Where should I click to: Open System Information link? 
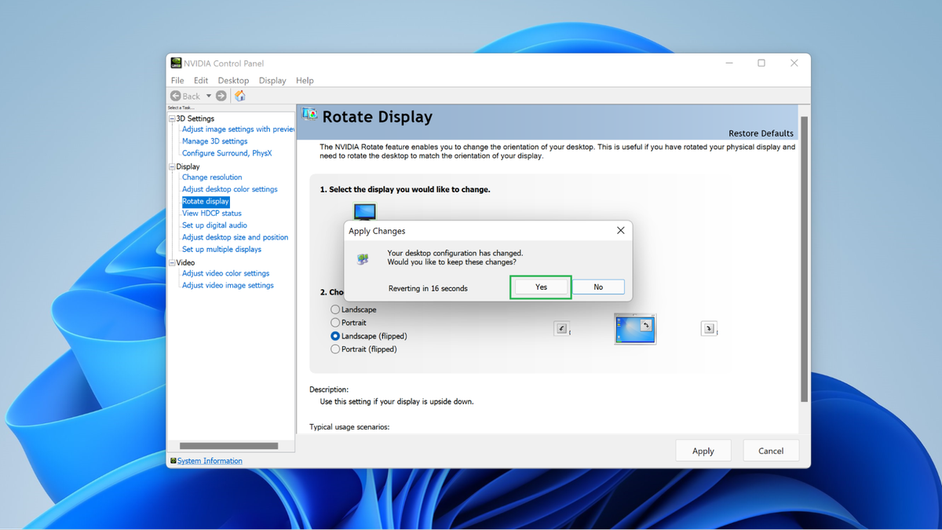(x=208, y=460)
